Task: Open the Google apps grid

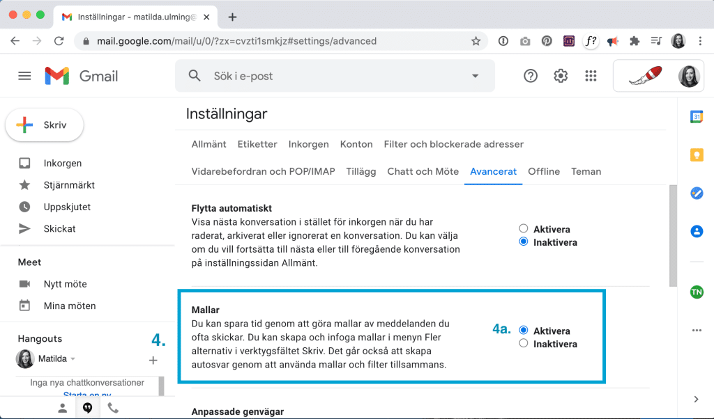Action: pyautogui.click(x=591, y=75)
